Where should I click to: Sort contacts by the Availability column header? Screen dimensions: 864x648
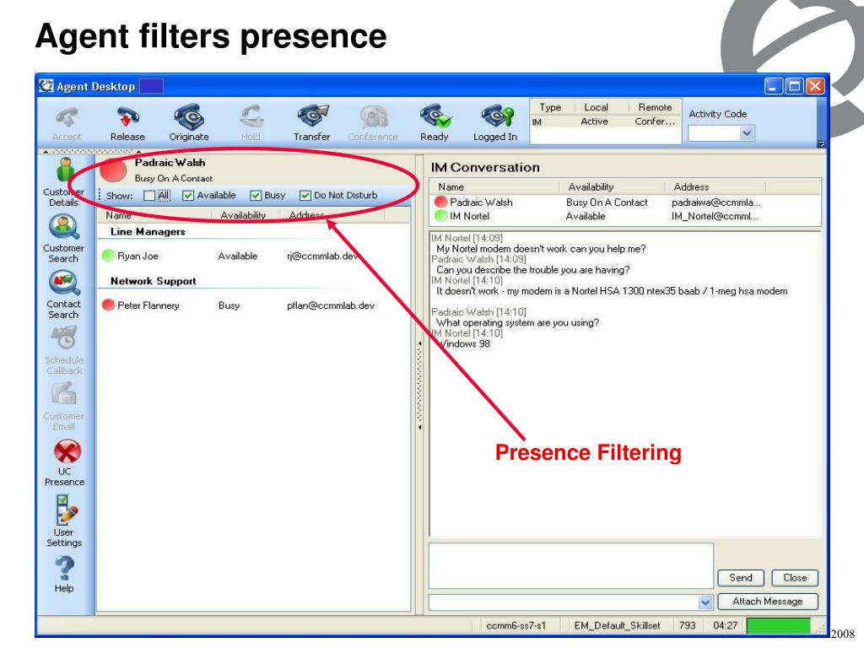(247, 215)
